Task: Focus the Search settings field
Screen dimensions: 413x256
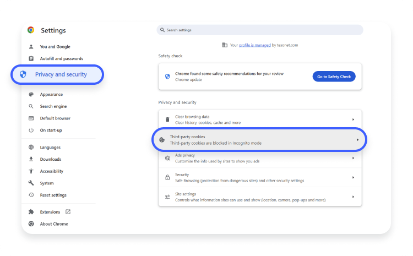Action: click(260, 30)
